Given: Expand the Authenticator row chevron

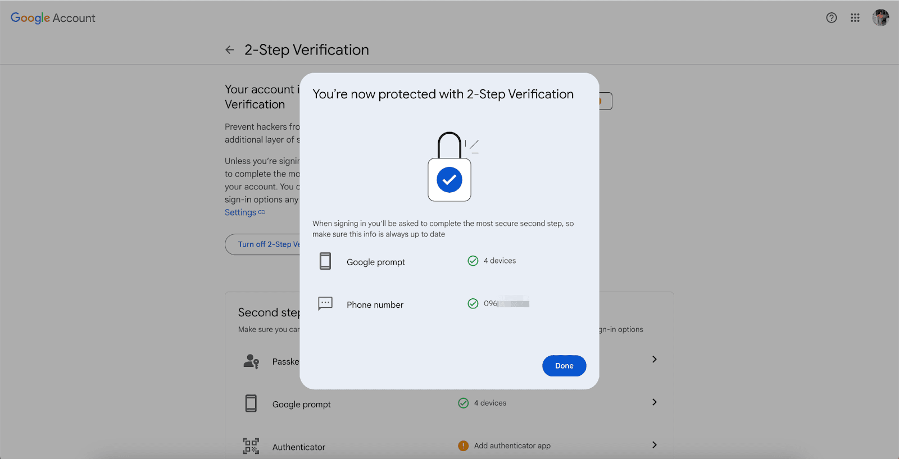Looking at the screenshot, I should point(654,445).
